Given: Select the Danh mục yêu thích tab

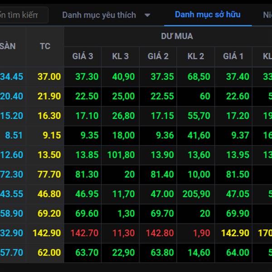Looking at the screenshot, I should [99, 15].
